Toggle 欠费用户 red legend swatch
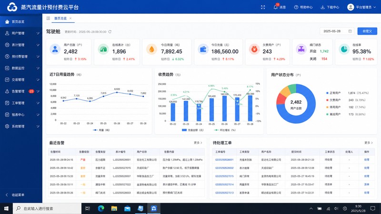This screenshot has width=381, height=214. (327, 100)
